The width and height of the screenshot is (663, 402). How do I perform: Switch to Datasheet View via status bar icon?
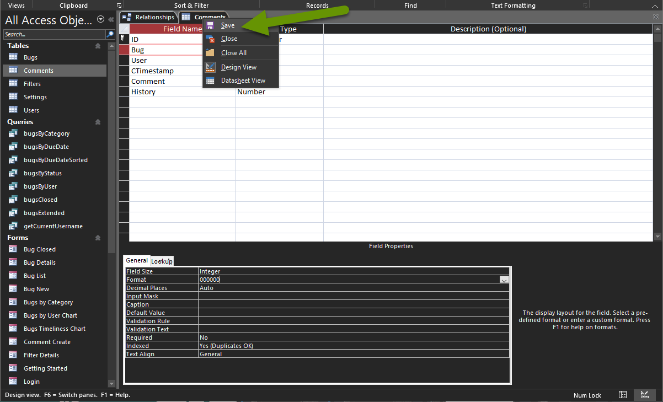(x=623, y=395)
